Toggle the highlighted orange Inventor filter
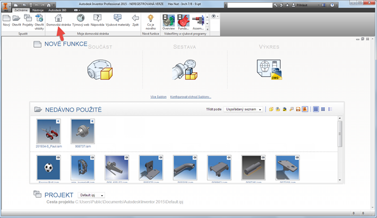This screenshot has height=218, width=377. pos(305,109)
